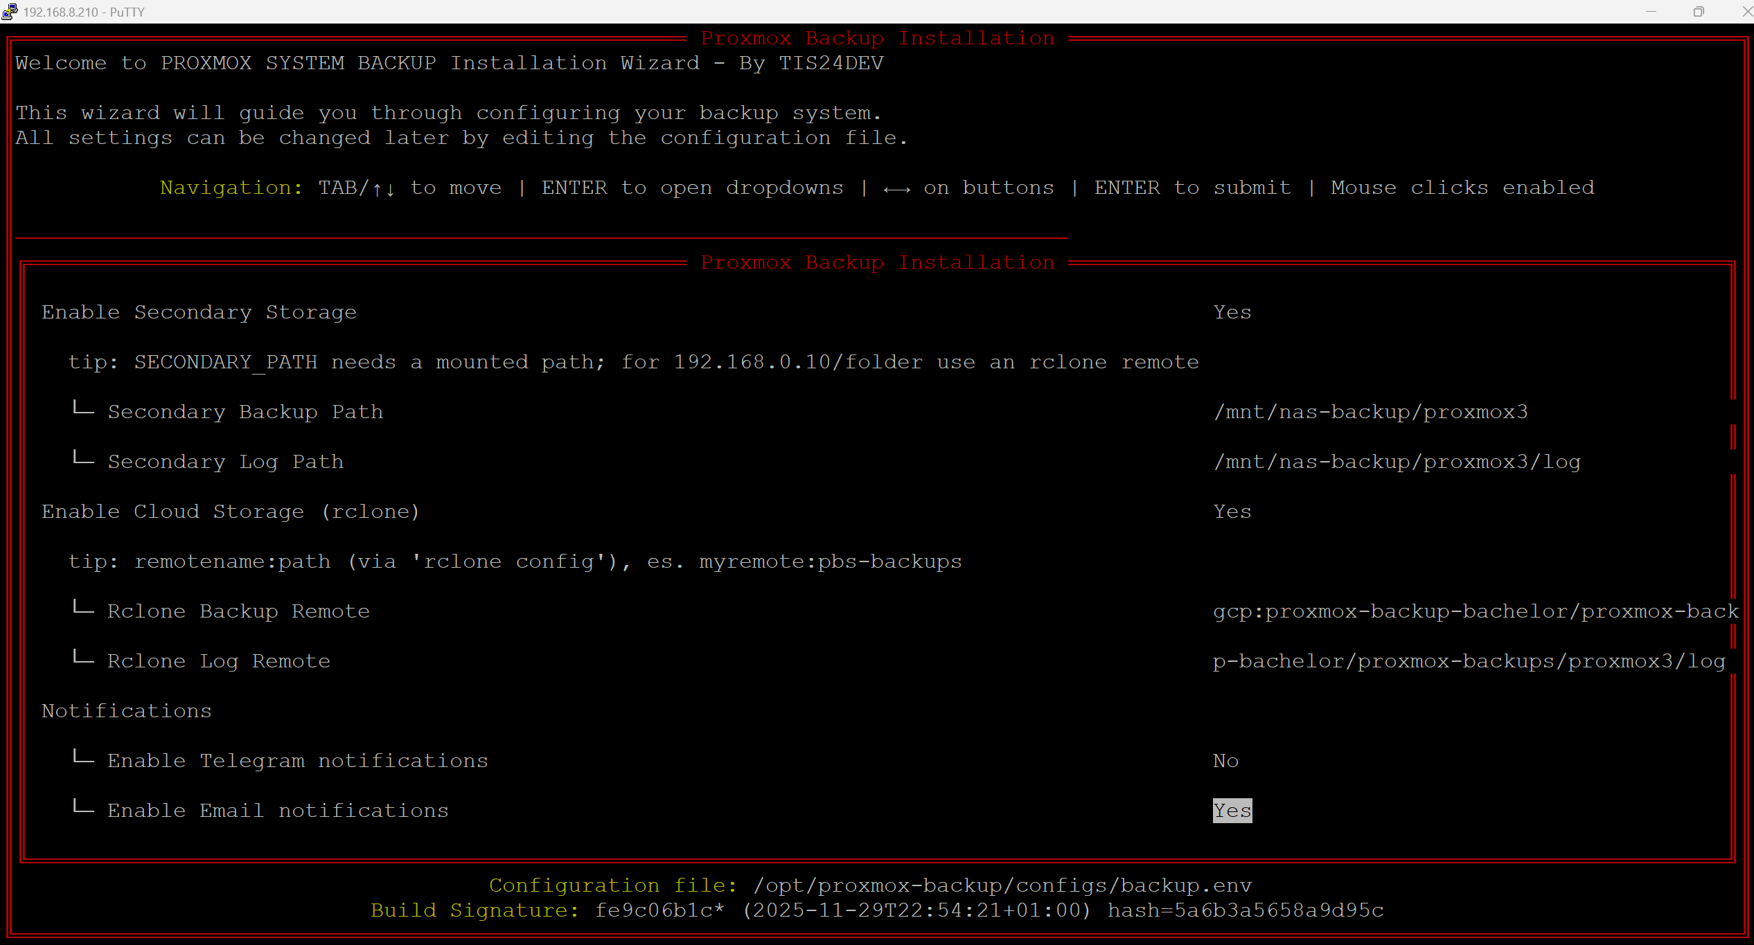Edit Secondary Backup Path value /mnt/nas-backup/proxmox3
The width and height of the screenshot is (1754, 945).
coord(1371,412)
